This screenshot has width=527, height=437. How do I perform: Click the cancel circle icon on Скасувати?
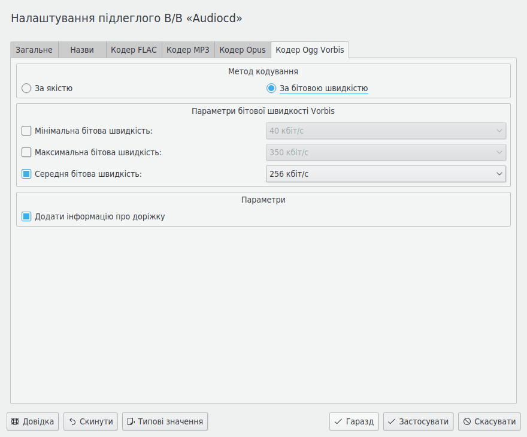[467, 421]
